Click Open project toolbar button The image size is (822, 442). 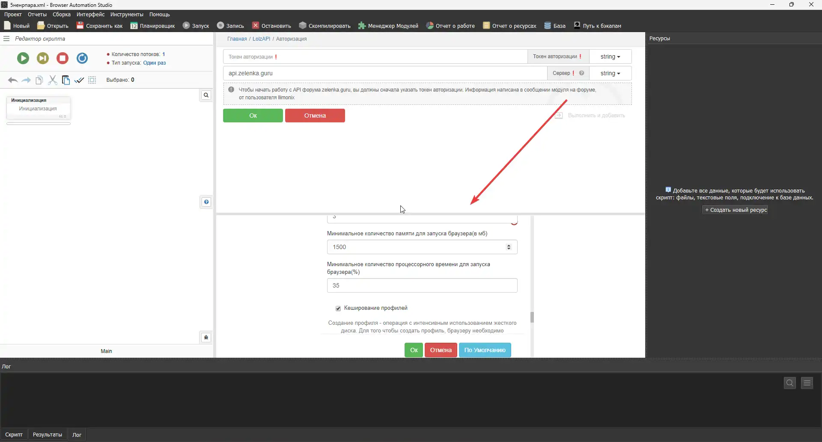[53, 26]
